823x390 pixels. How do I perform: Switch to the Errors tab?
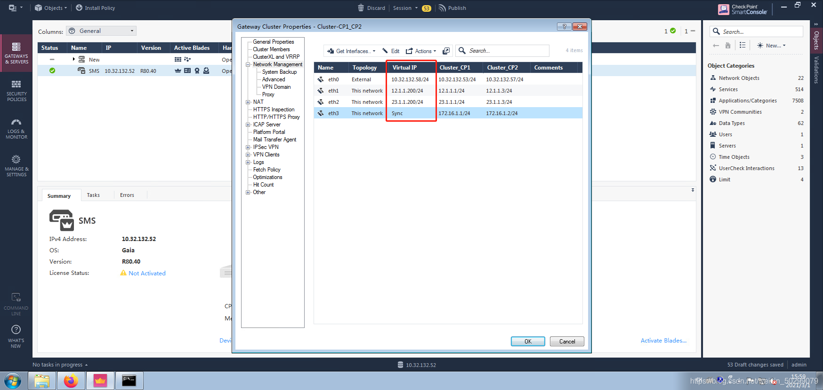click(x=127, y=195)
